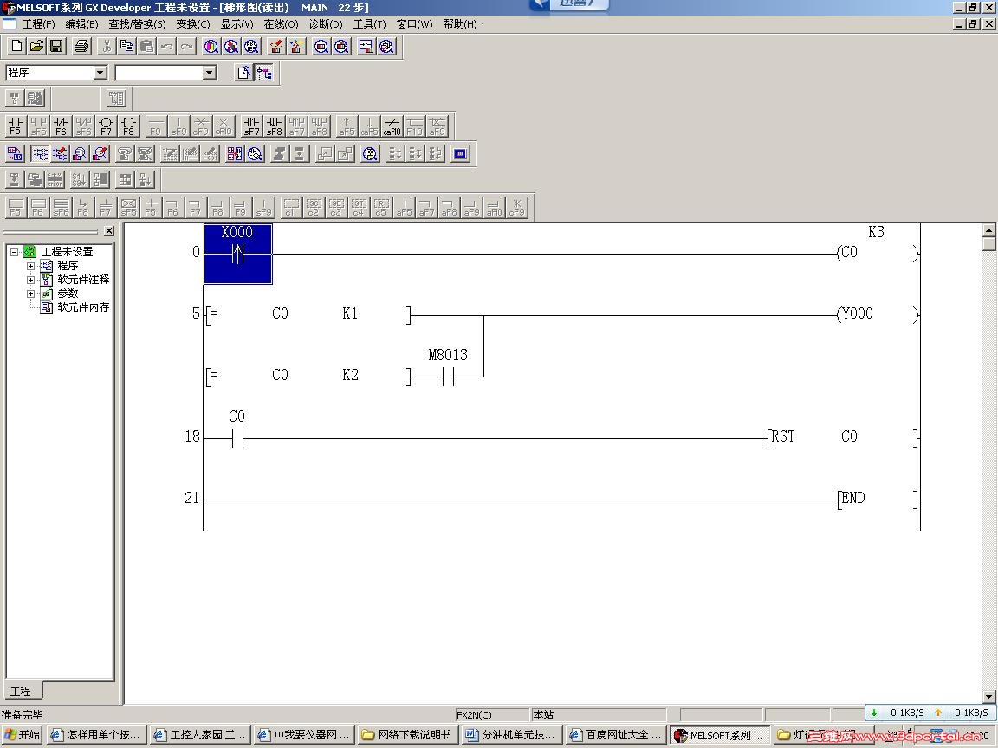Insert a rising pulse contact (sF7)

click(x=252, y=126)
